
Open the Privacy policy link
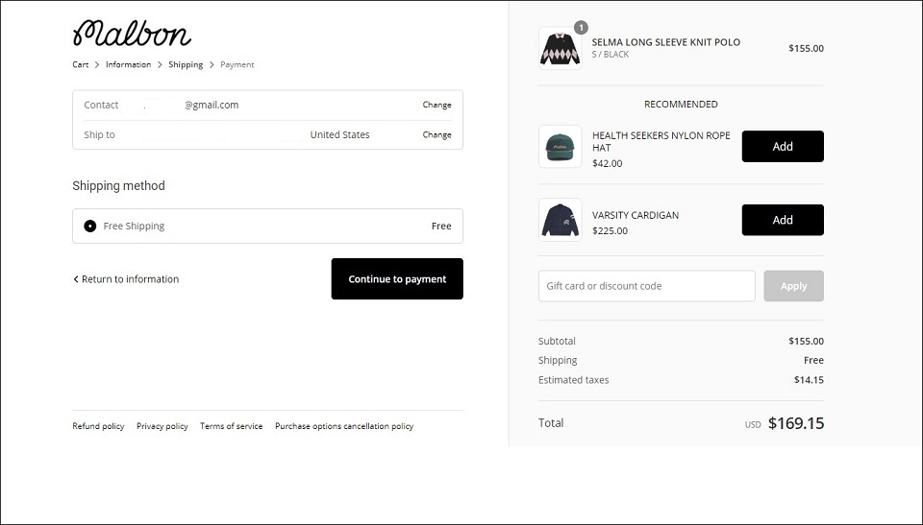(x=162, y=426)
